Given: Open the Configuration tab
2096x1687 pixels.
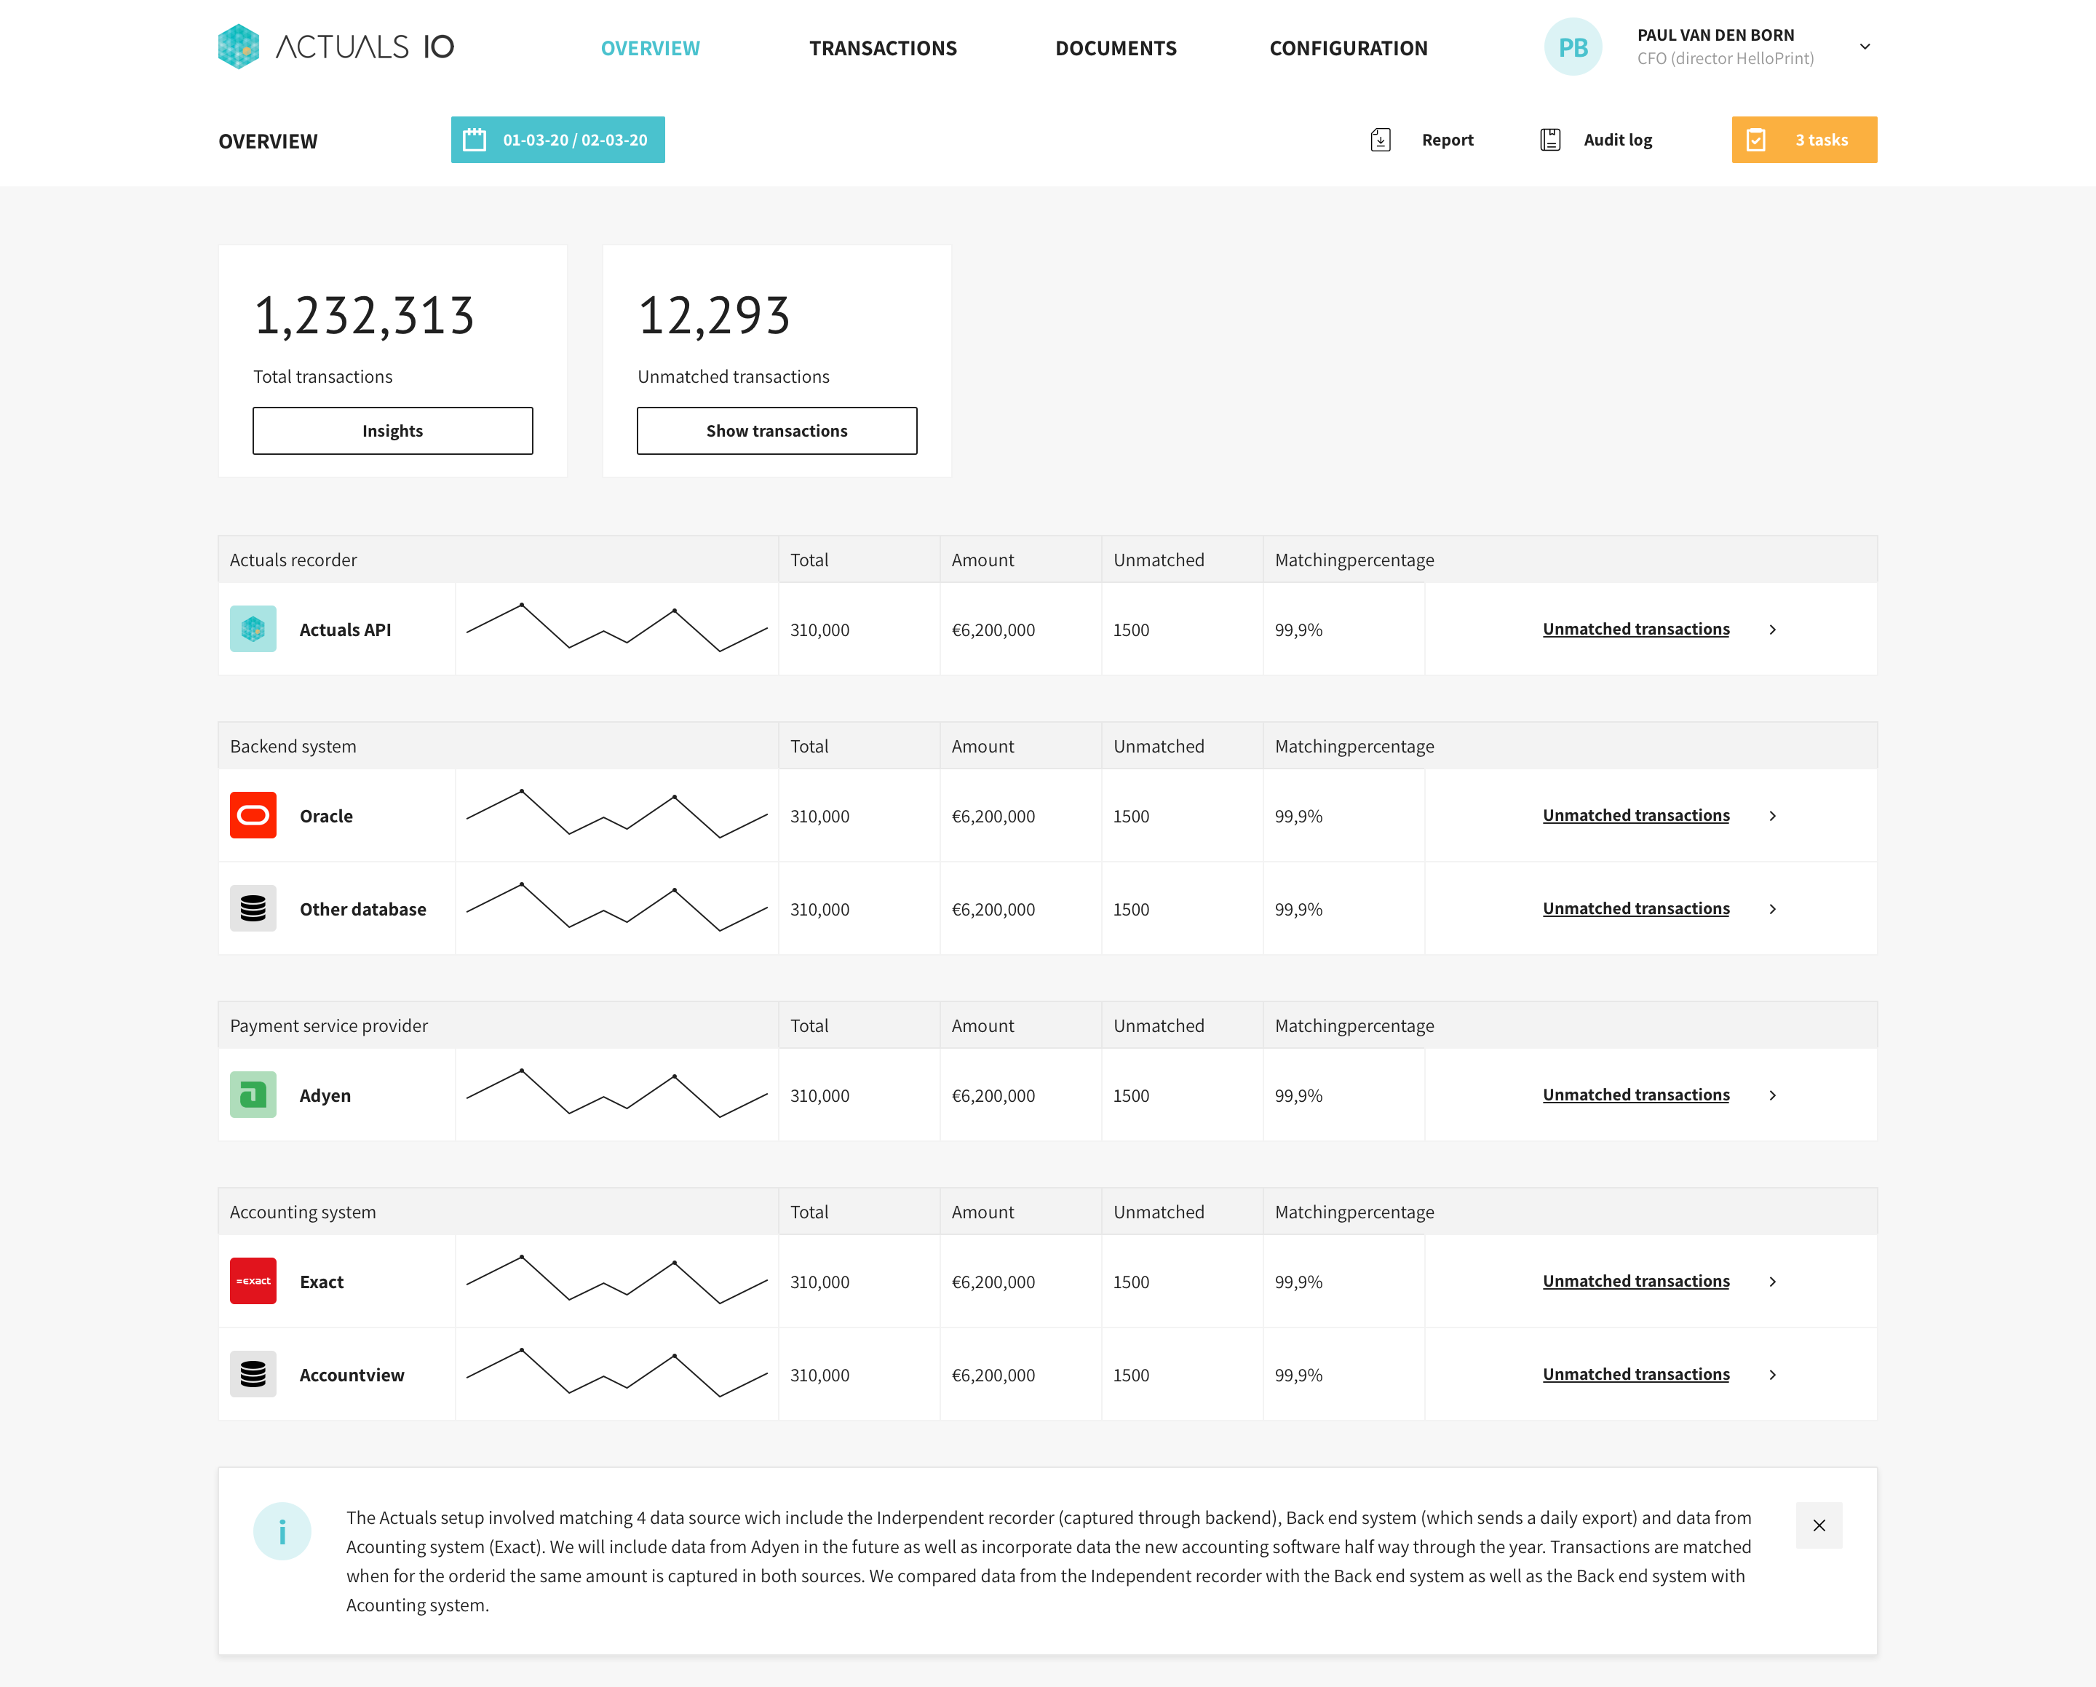Looking at the screenshot, I should click(1349, 47).
